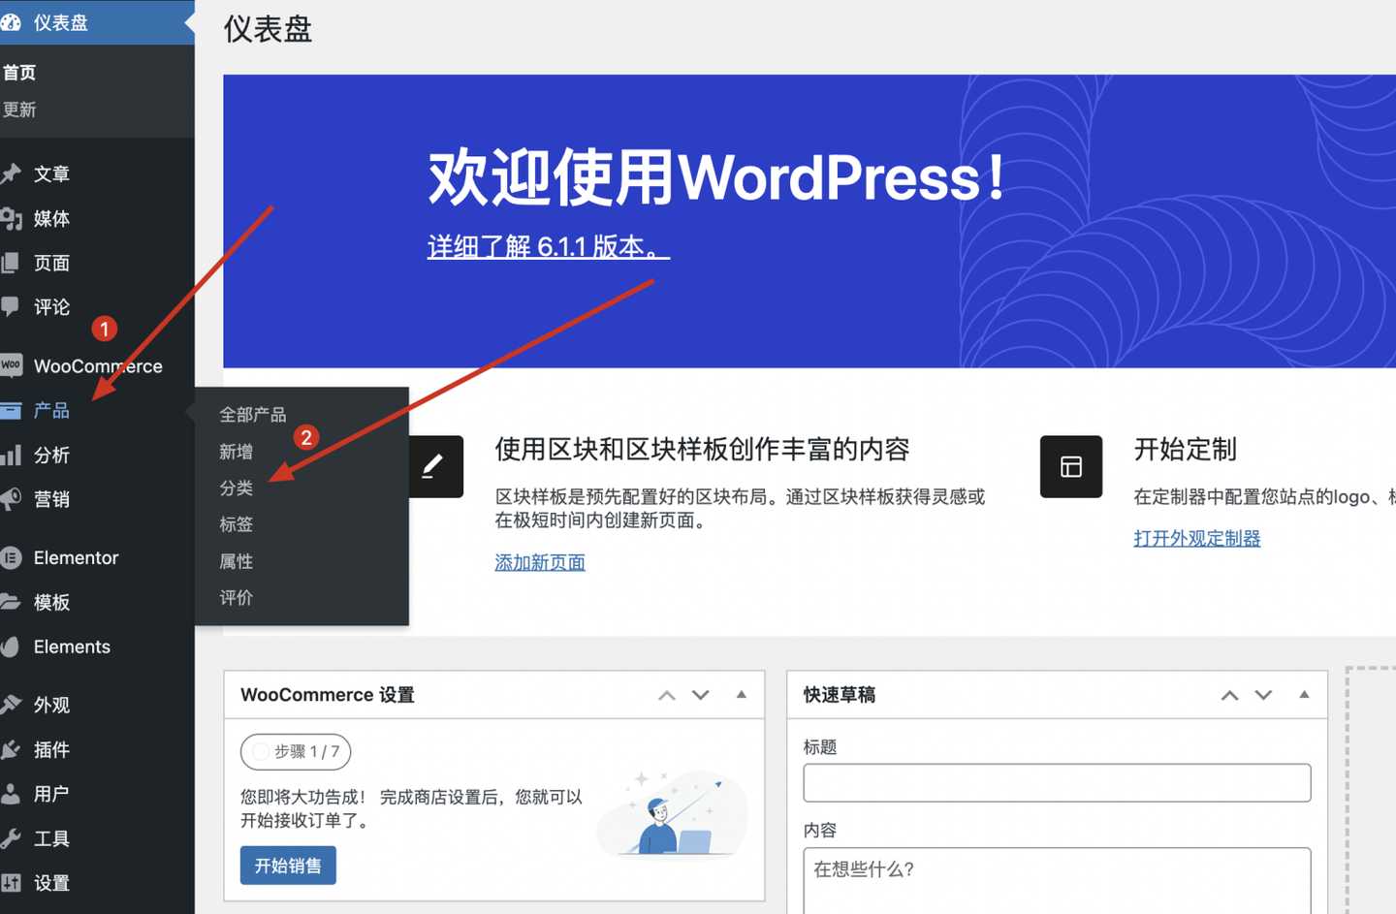Image resolution: width=1396 pixels, height=914 pixels.
Task: Click the layout icon beside 开始定制
Action: pyautogui.click(x=1071, y=466)
